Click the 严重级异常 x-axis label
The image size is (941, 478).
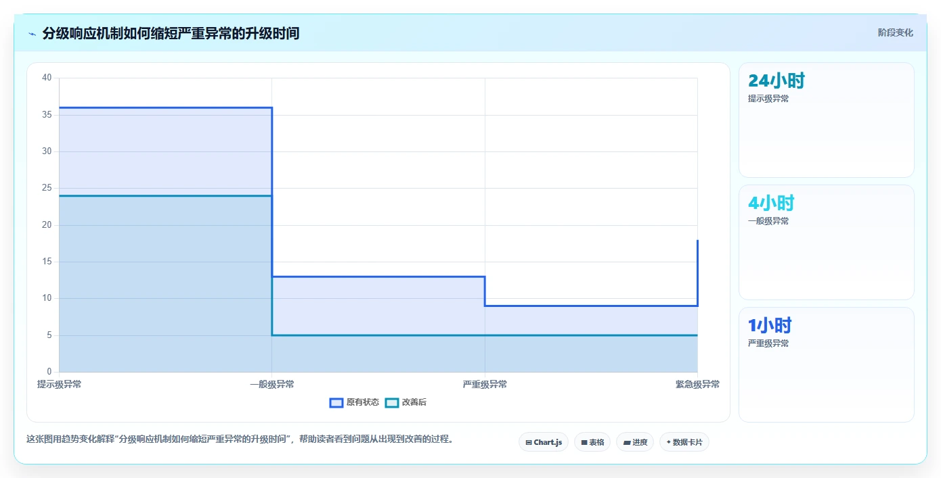485,385
